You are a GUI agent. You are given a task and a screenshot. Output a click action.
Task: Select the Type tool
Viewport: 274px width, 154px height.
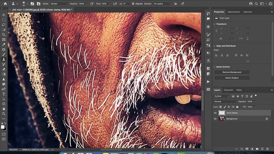pos(4,94)
